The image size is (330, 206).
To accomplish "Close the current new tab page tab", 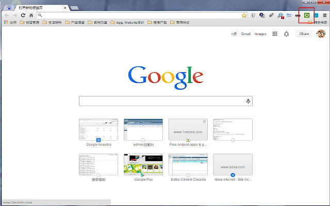I will (x=65, y=8).
